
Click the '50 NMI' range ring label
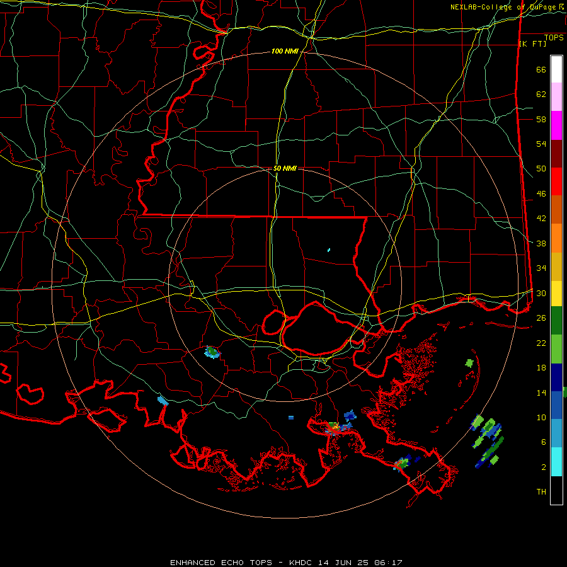[x=285, y=168]
